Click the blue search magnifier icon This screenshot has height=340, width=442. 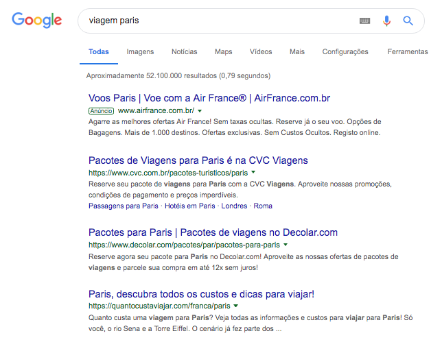click(408, 21)
